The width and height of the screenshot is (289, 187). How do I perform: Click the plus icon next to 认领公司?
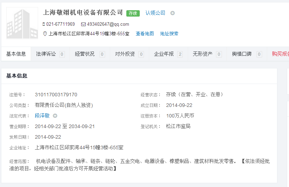coord(173,13)
